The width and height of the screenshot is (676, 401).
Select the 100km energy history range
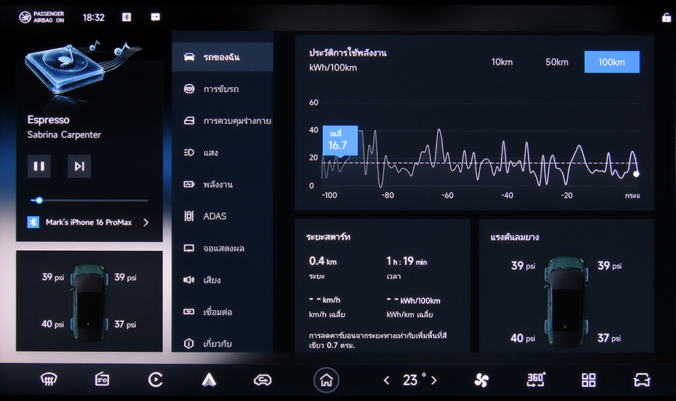click(x=611, y=62)
